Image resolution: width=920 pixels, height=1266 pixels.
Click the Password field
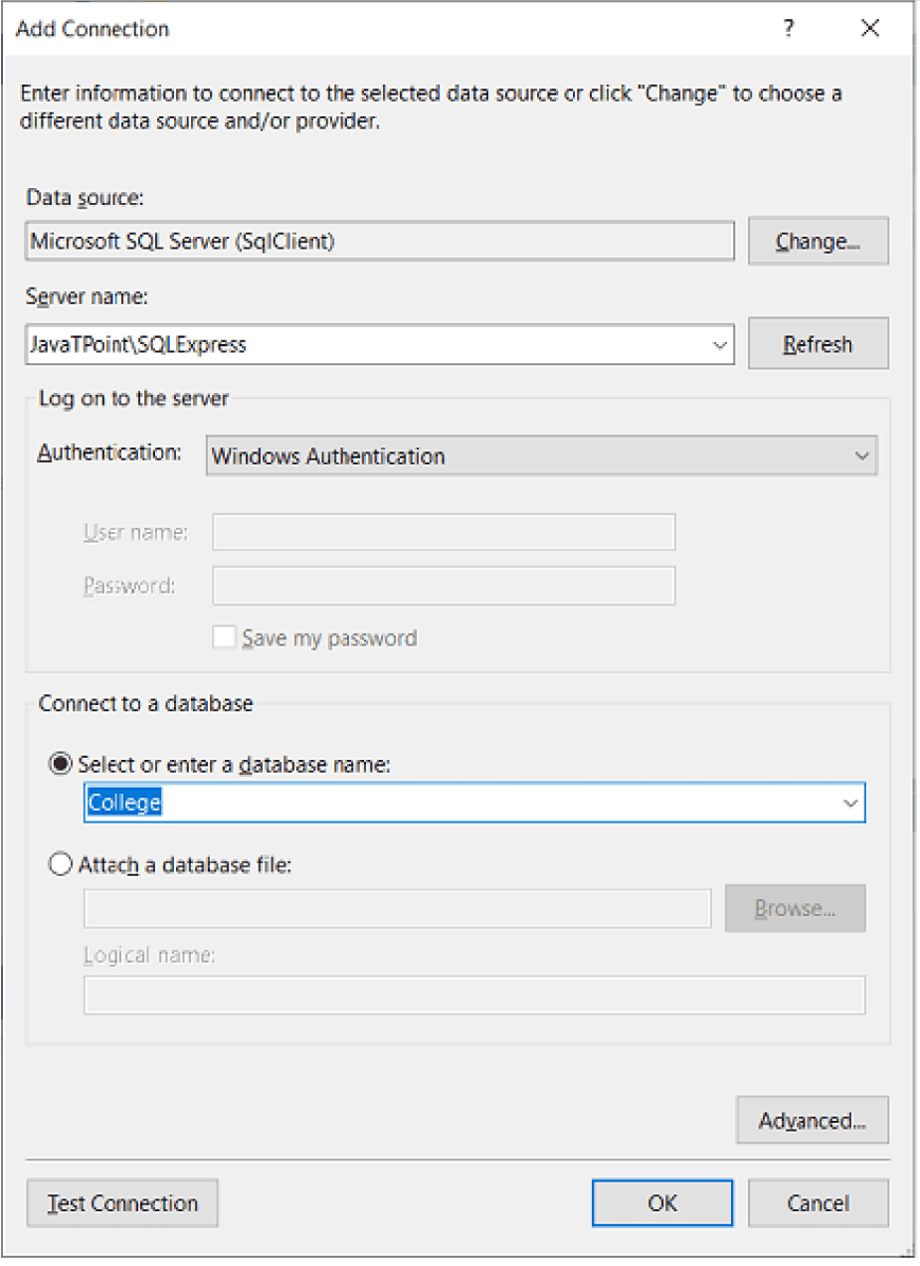pos(444,587)
